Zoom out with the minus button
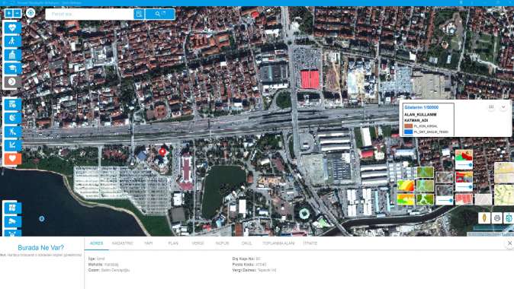The image size is (514, 289). (18, 14)
